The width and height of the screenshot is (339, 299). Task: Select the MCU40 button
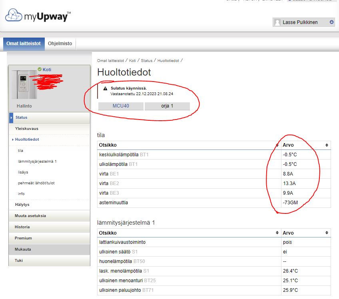121,106
